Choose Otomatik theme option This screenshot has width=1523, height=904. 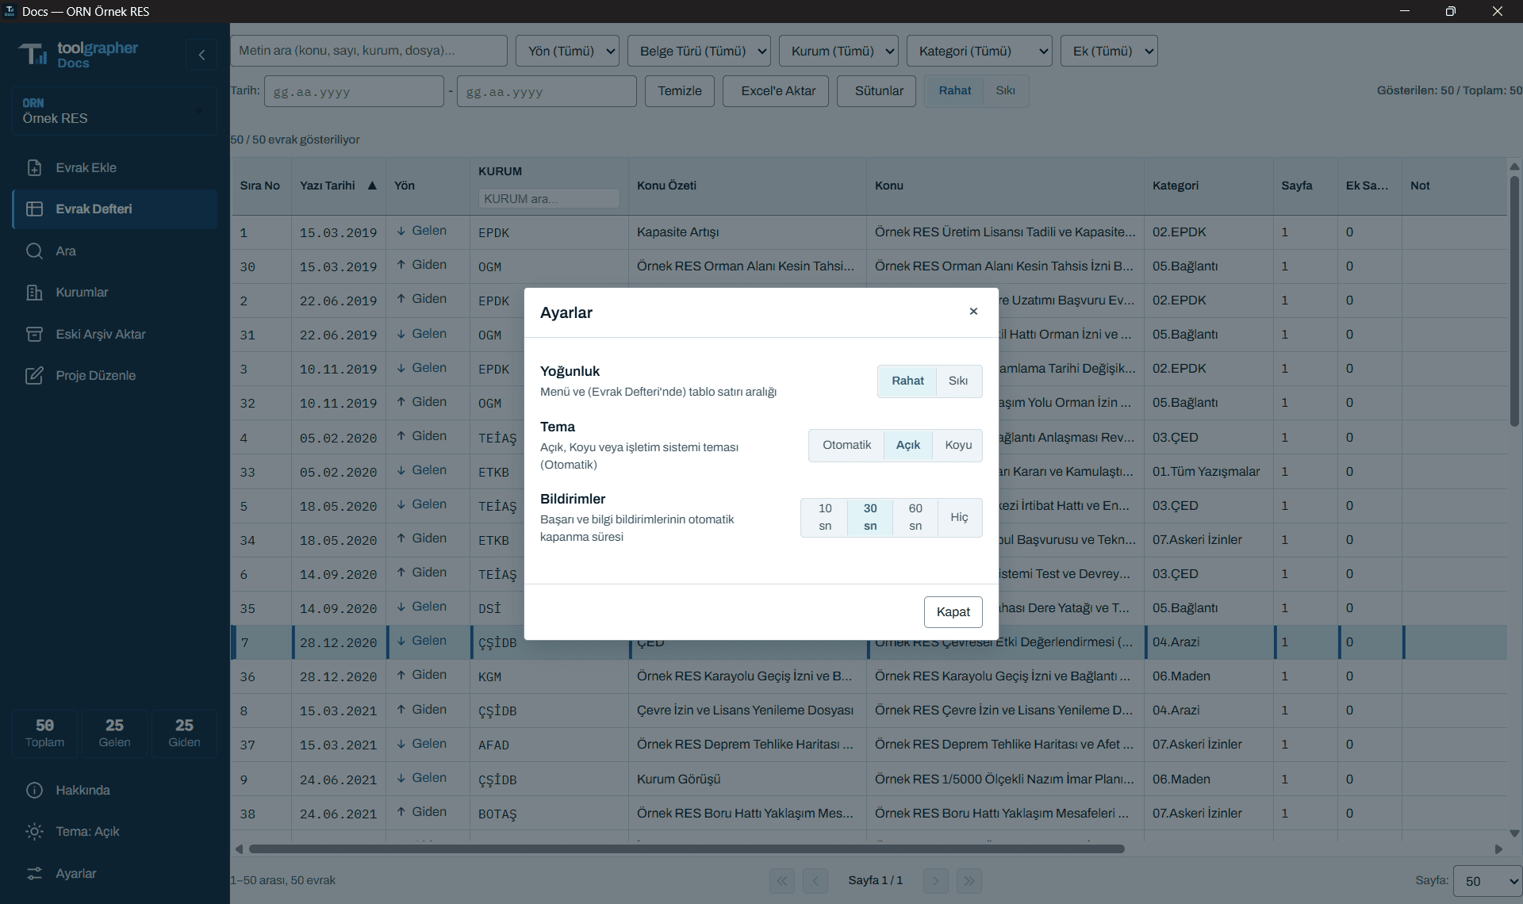pyautogui.click(x=846, y=446)
